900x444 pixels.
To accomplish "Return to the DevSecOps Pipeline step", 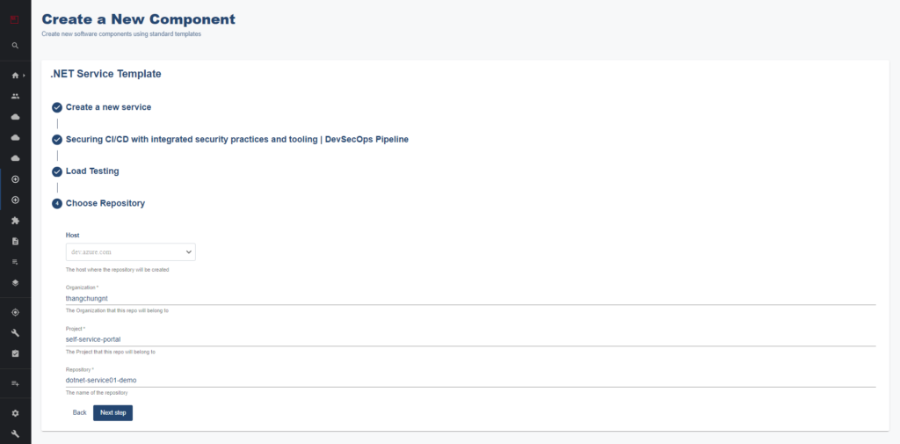I will 236,139.
